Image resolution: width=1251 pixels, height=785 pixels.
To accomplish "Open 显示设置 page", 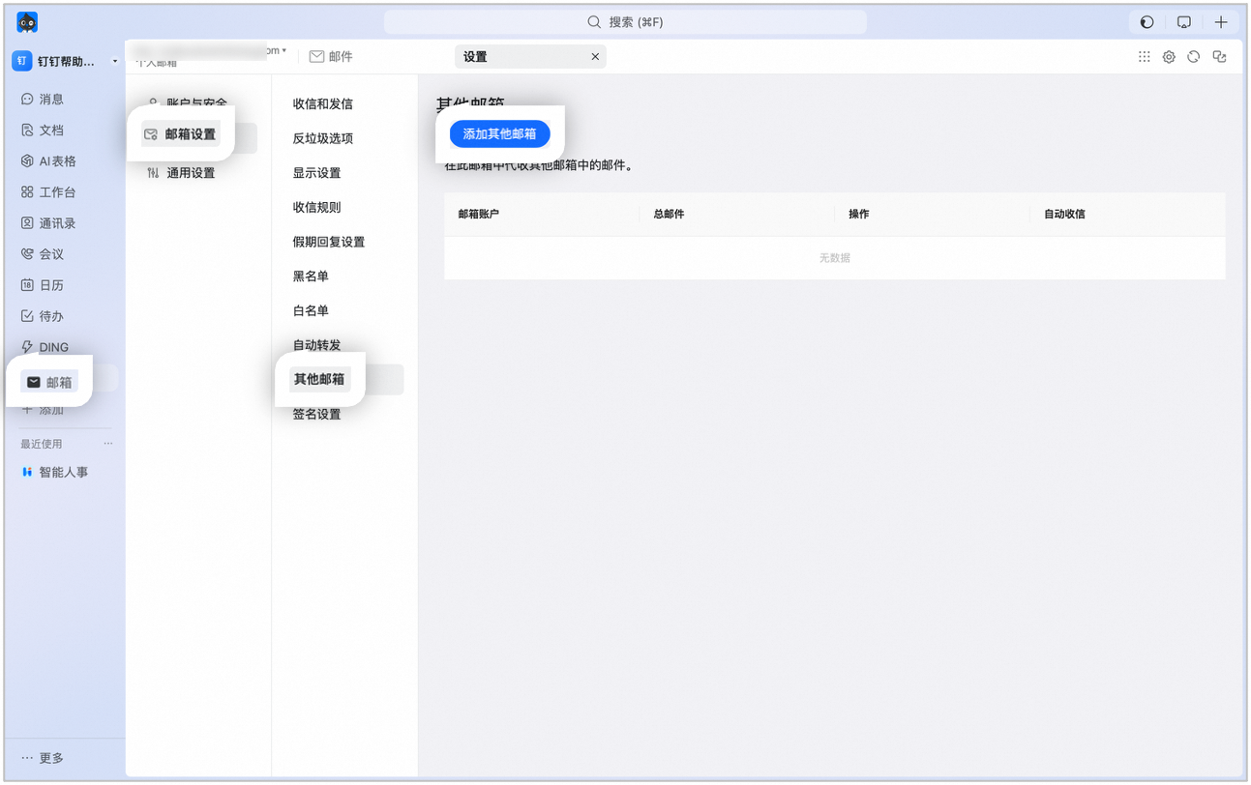I will tap(317, 173).
